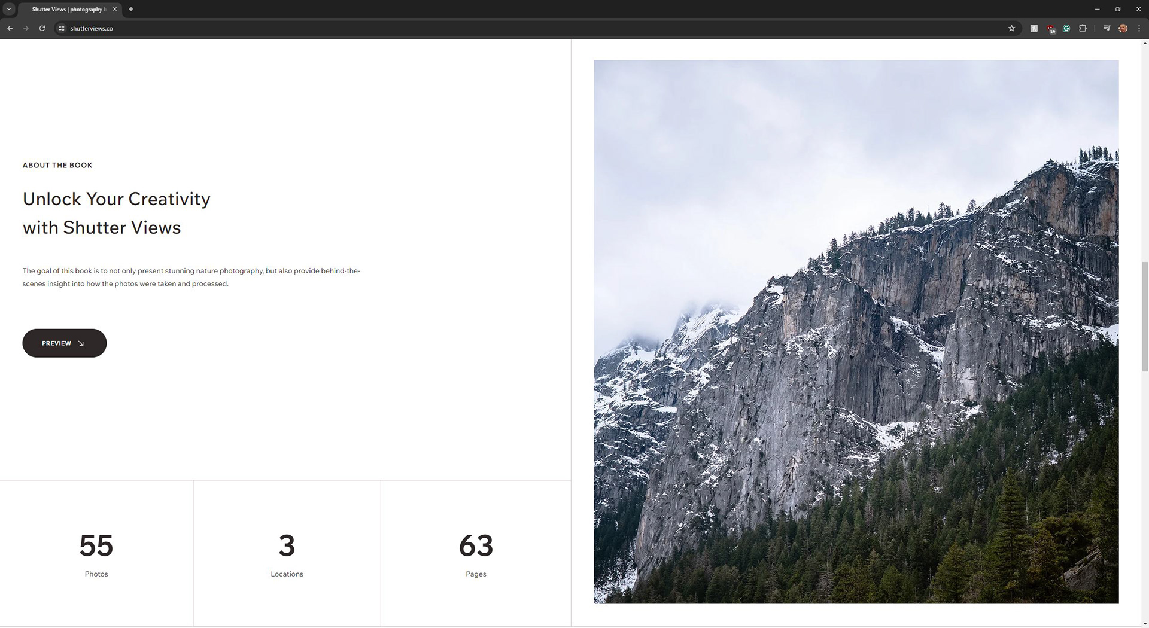Image resolution: width=1149 pixels, height=628 pixels.
Task: Reload the page with the refresh icon
Action: (42, 28)
